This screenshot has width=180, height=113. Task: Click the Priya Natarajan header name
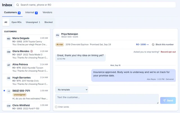tap(69, 34)
